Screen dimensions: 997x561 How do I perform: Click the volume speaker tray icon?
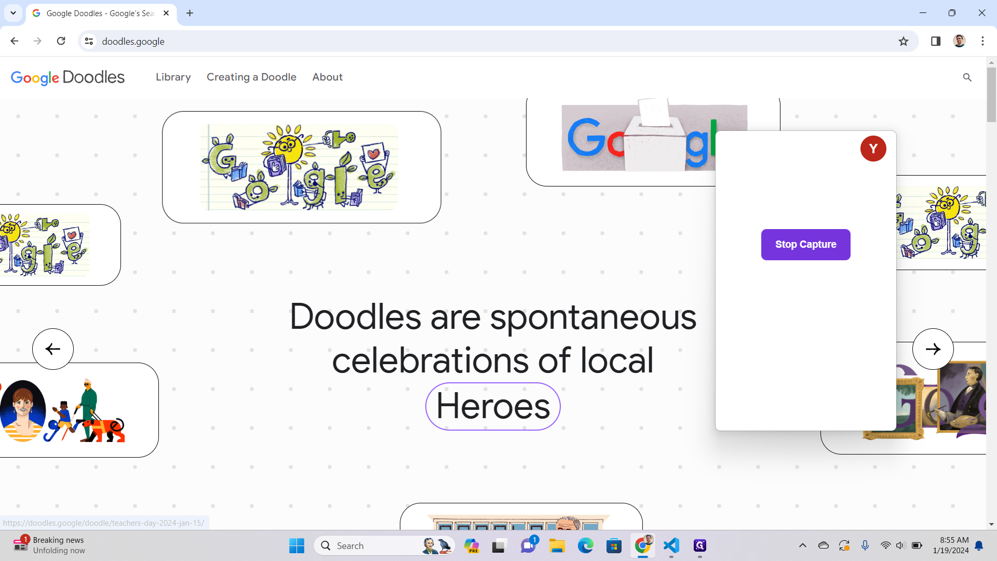901,545
